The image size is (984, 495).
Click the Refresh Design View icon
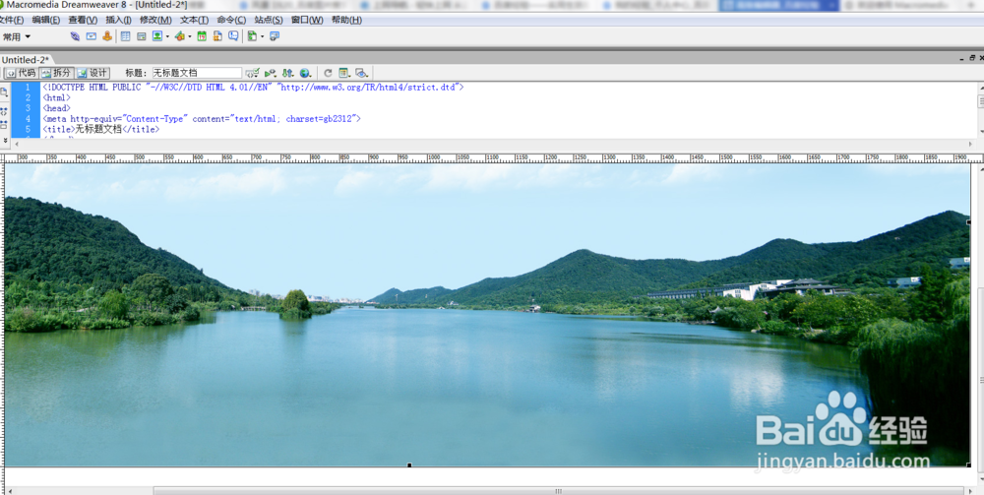(x=328, y=73)
